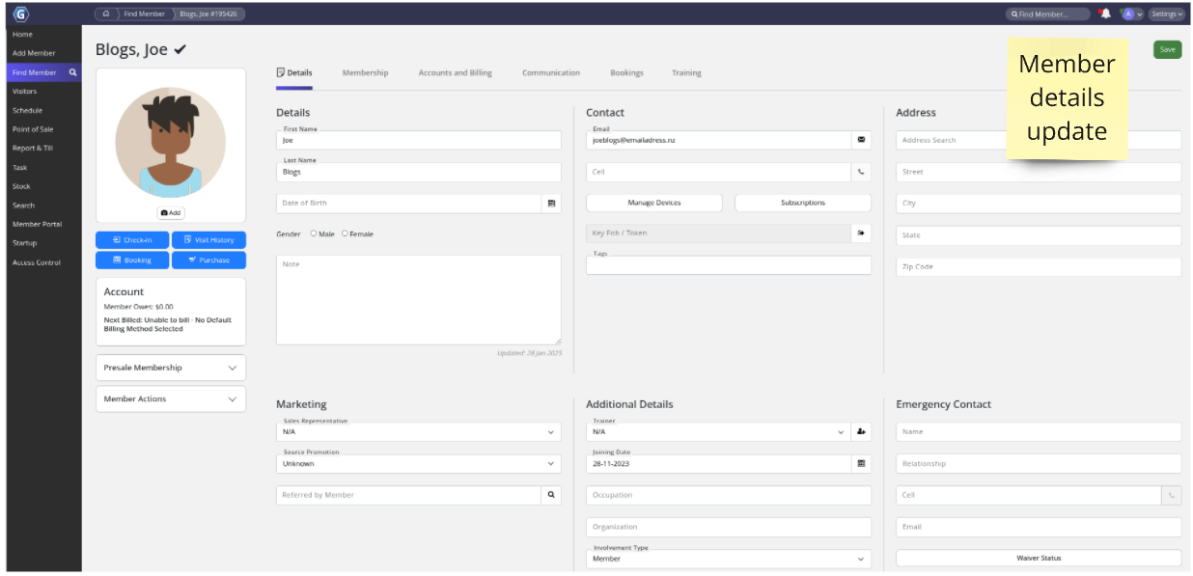Screen dimensions: 1193x576
Task: Click the Subscriptions button
Action: (803, 203)
